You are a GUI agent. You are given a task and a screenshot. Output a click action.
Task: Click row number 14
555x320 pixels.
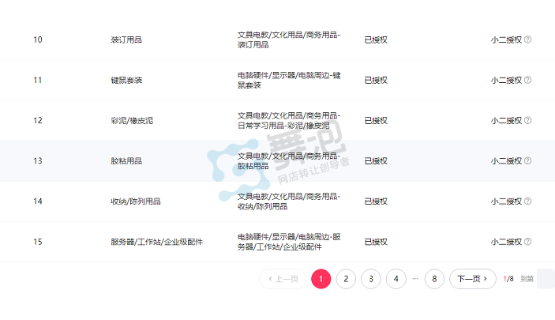pos(38,201)
